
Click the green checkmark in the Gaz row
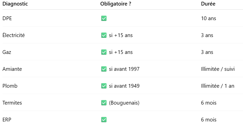(104, 52)
